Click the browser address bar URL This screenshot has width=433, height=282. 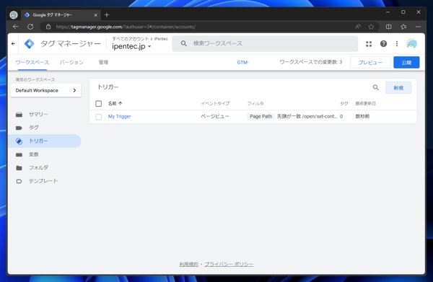(x=126, y=27)
